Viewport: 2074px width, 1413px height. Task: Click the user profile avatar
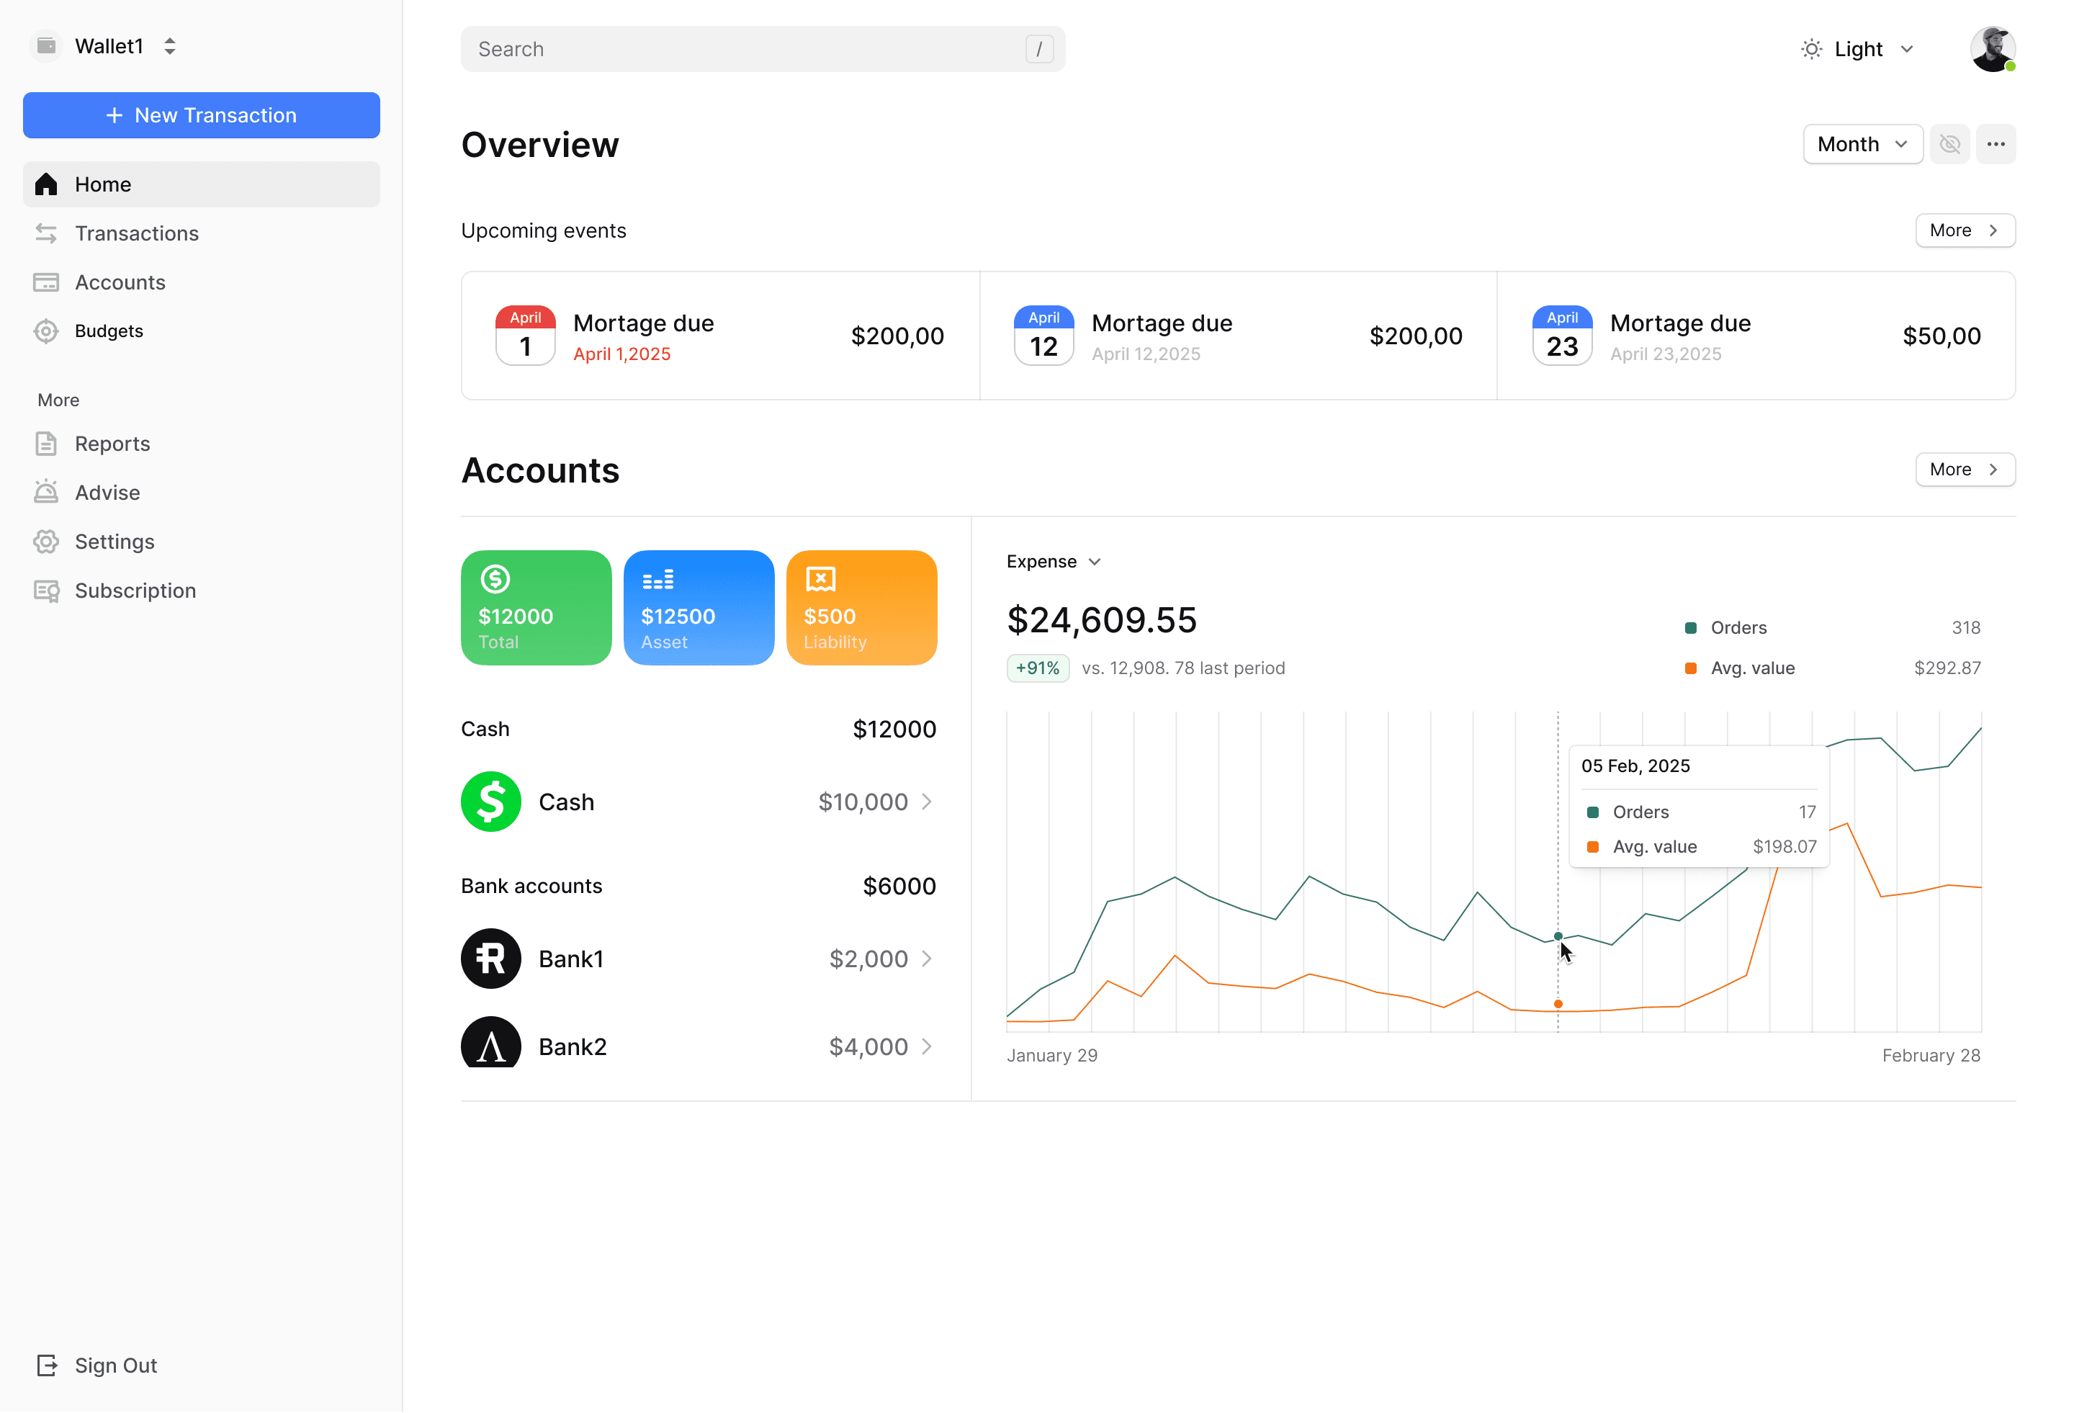coord(1992,49)
